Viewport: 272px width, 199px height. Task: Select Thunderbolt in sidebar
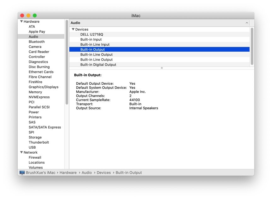point(39,142)
